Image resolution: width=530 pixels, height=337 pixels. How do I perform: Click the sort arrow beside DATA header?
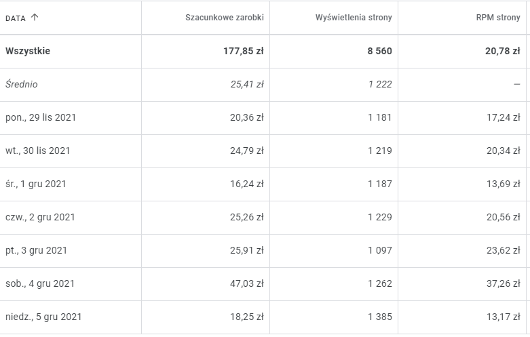point(35,18)
